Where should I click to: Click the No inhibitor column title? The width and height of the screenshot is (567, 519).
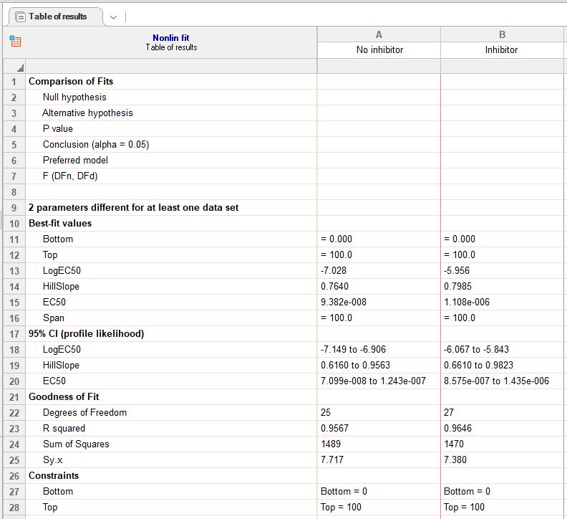379,50
